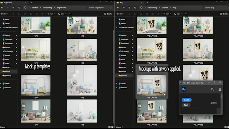Click the Cut icon in singleframe toolbar
The width and height of the screenshot is (229, 129).
[x=13, y=14]
